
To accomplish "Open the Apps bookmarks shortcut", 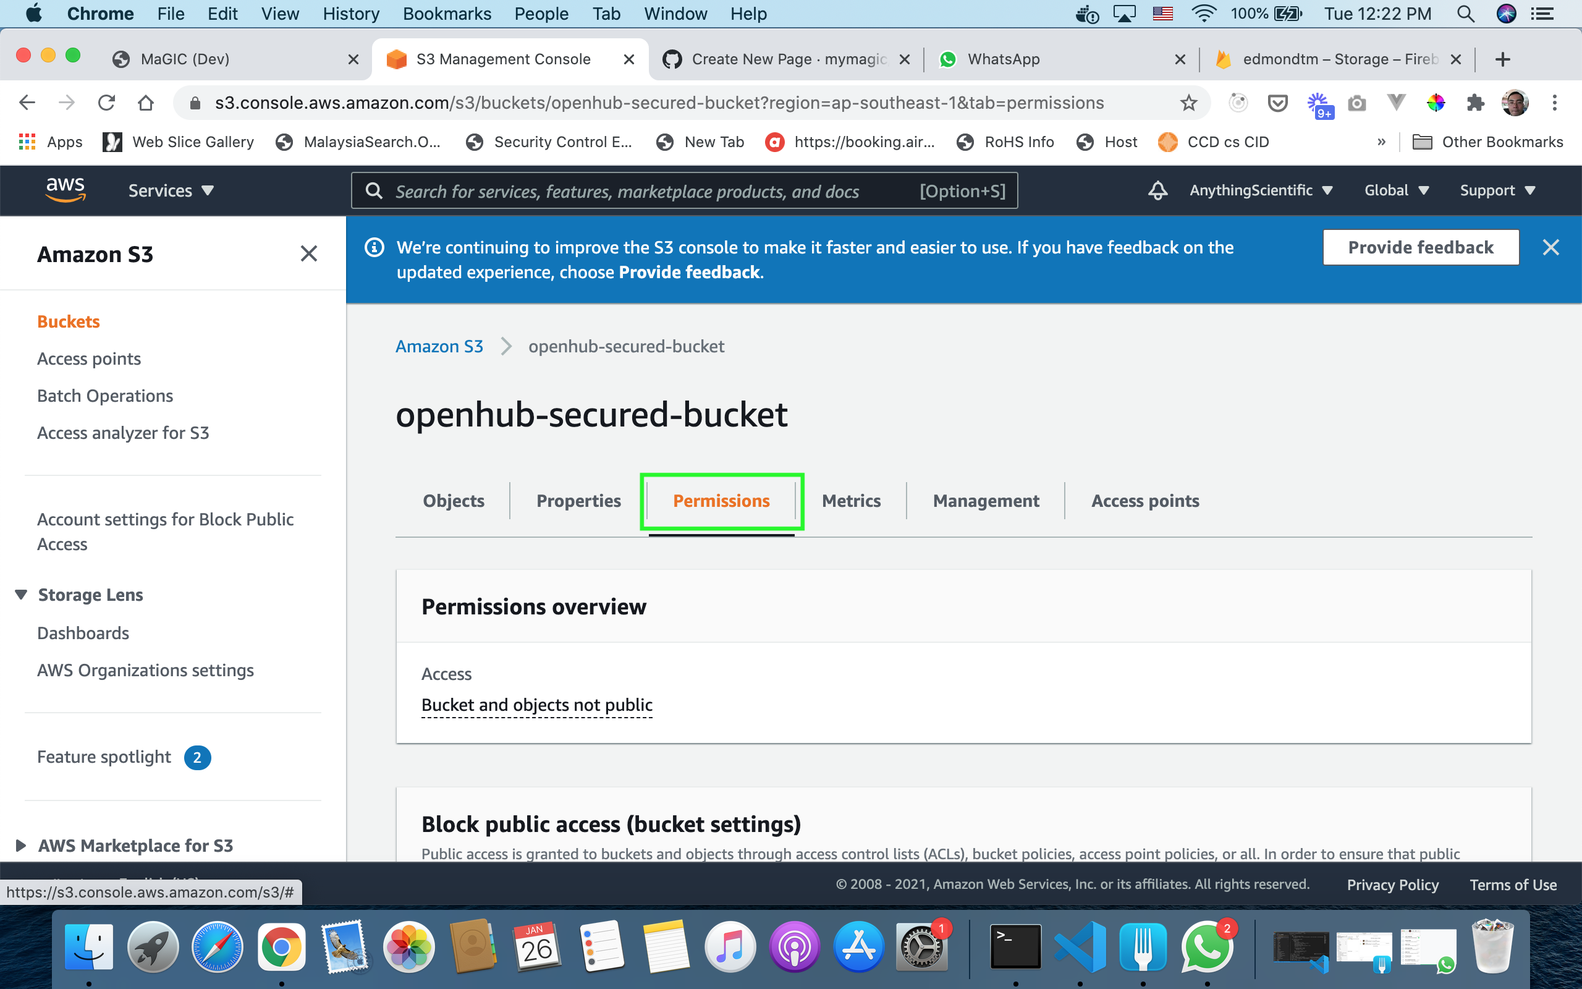I will (x=51, y=142).
